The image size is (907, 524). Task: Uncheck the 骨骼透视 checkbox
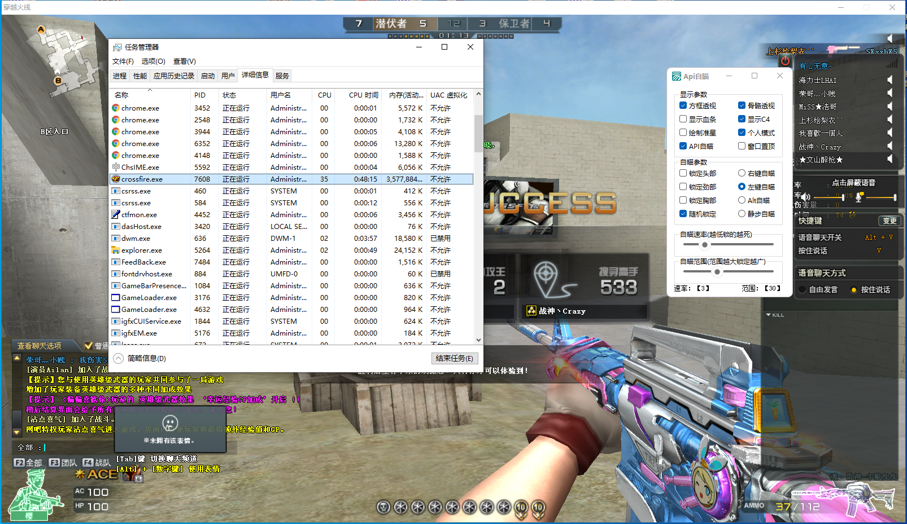pyautogui.click(x=742, y=105)
